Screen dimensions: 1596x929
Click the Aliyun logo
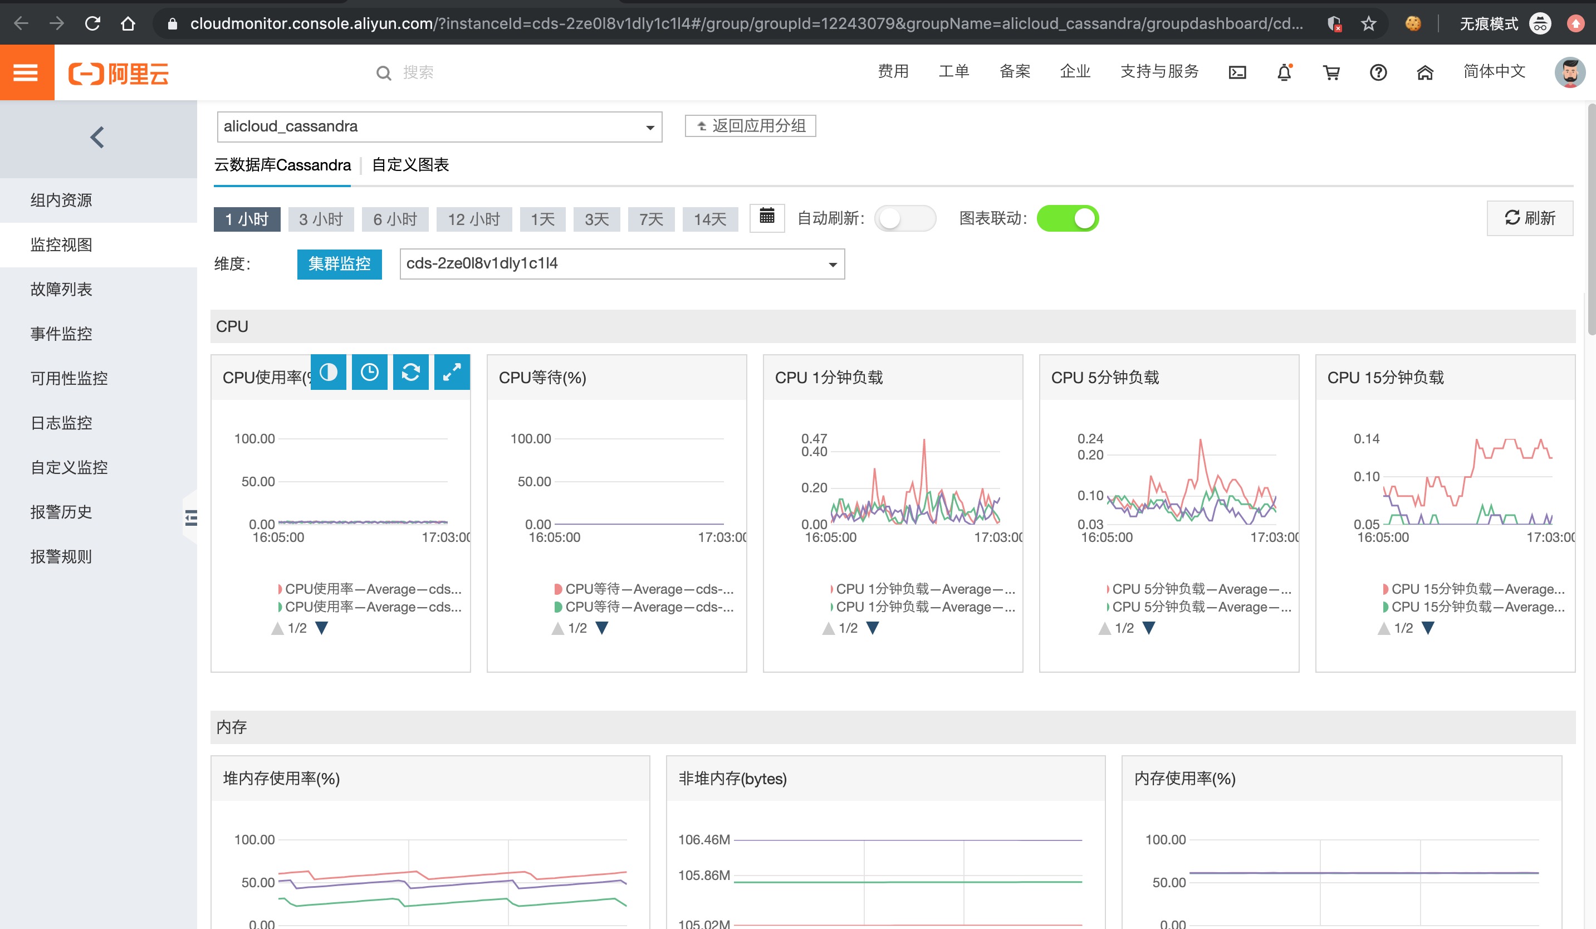tap(119, 74)
